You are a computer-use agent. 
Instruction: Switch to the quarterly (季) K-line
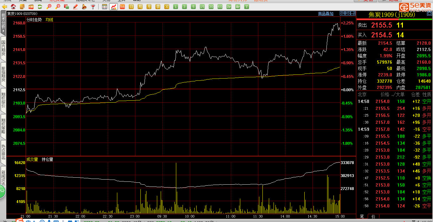coord(158,7)
